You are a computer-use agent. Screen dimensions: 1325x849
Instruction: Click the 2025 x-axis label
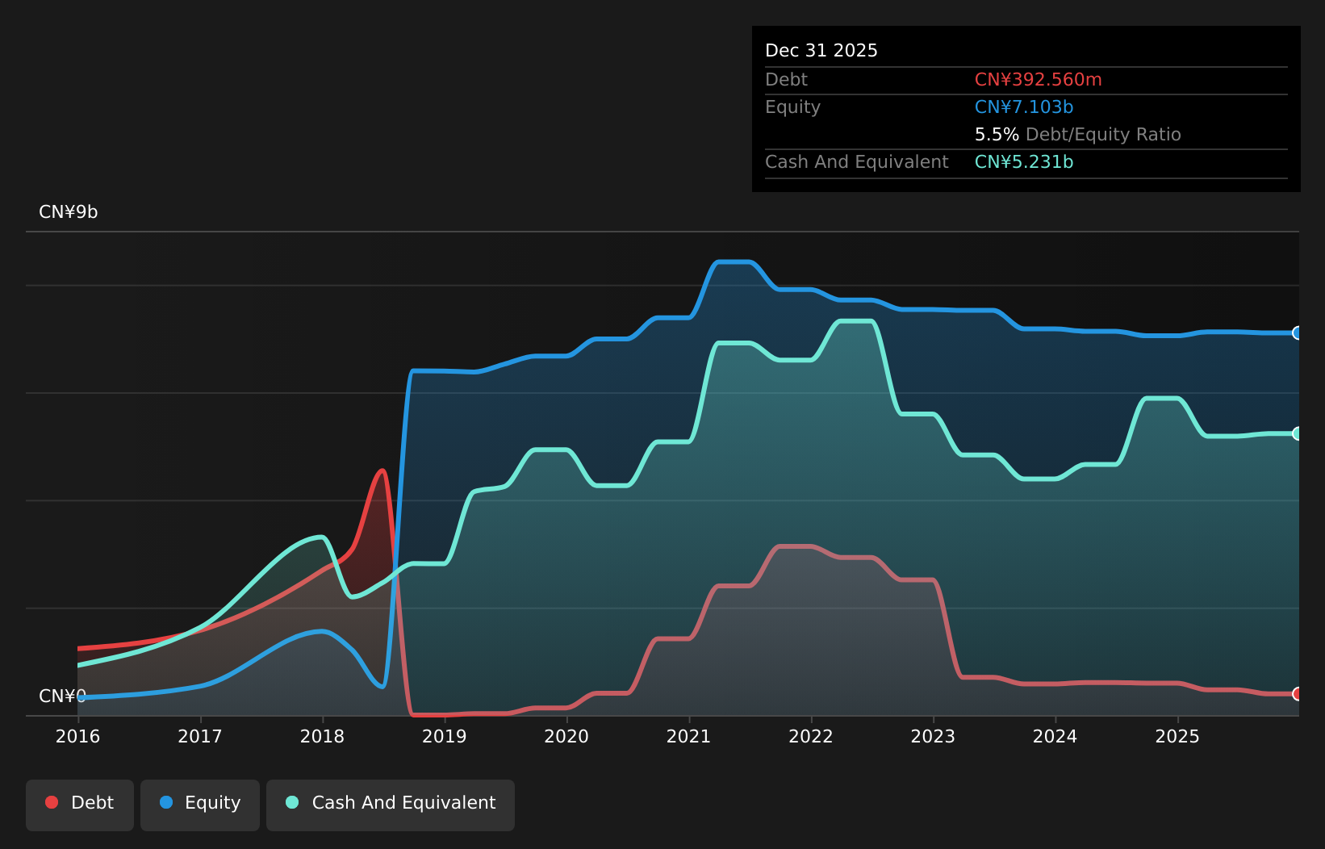point(1177,736)
